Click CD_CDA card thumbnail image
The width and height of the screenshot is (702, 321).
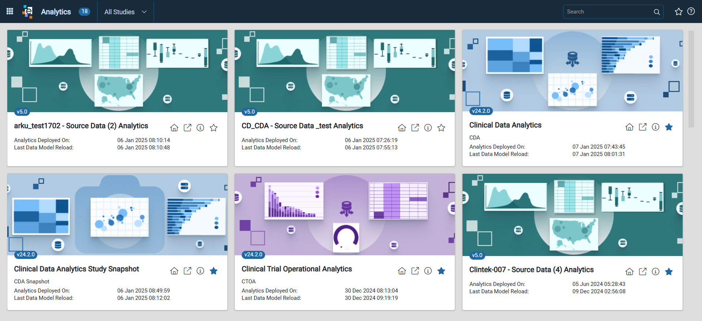345,71
